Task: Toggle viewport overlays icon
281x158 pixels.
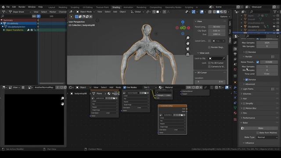Action: (x=202, y=12)
